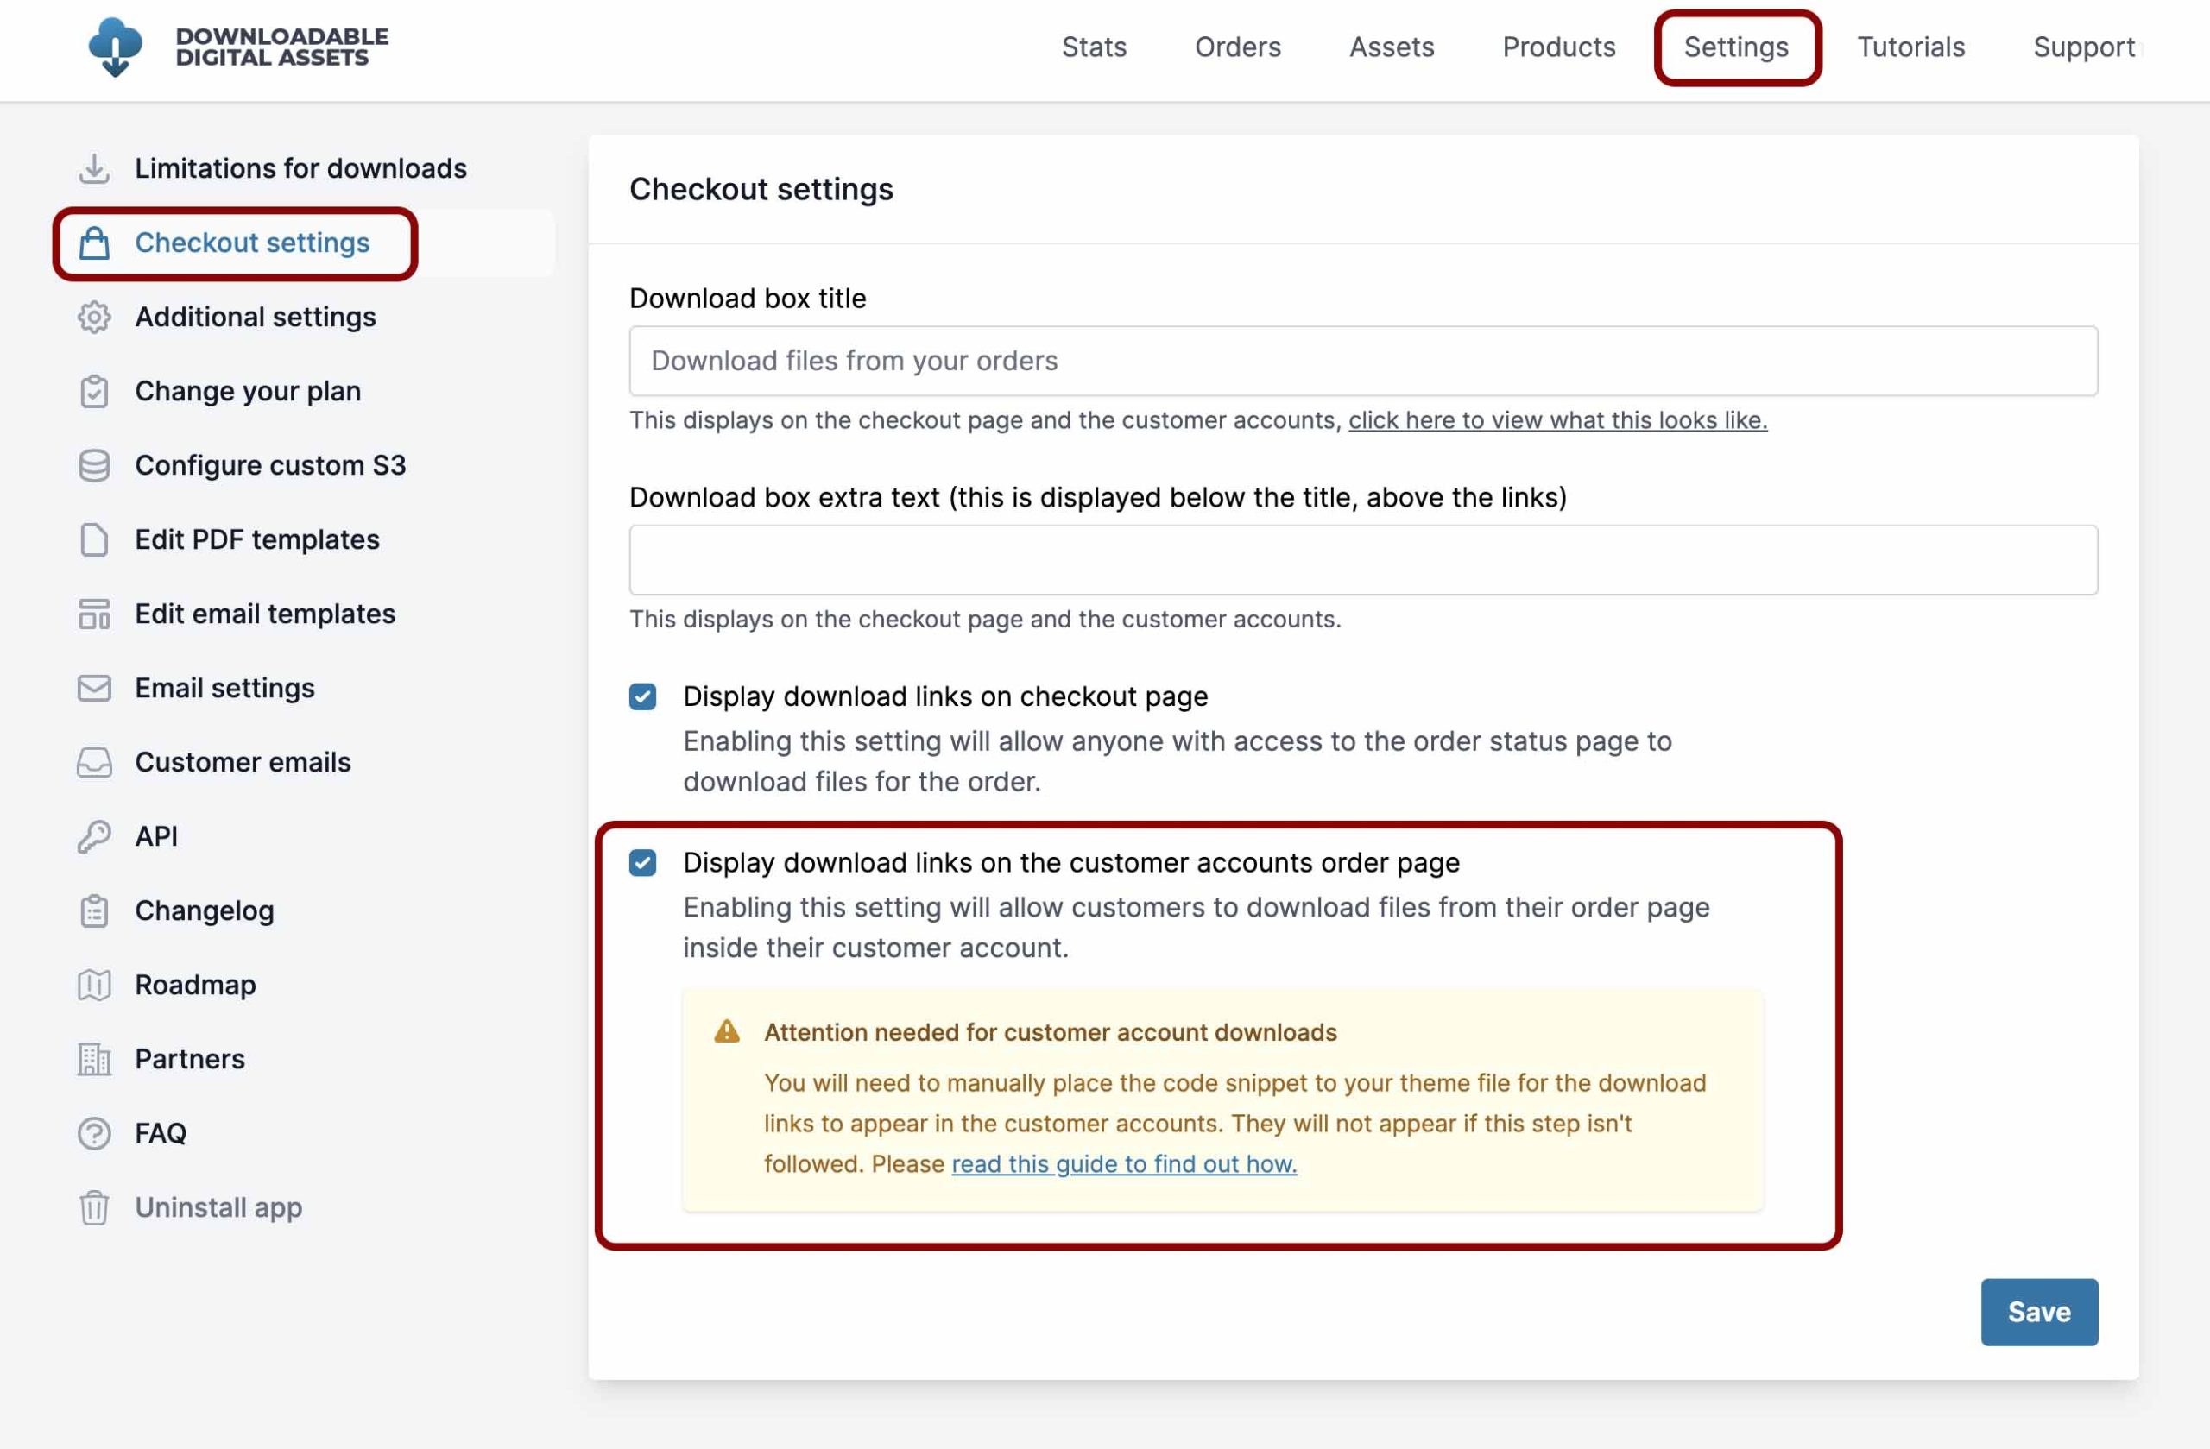Open Configure custom S3 via database icon

94,465
